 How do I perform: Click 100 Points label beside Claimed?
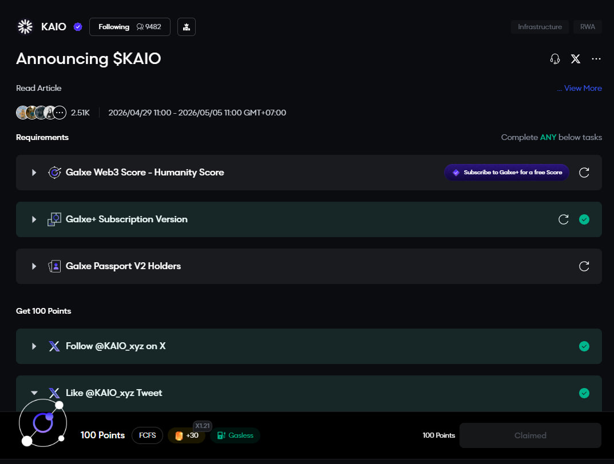coord(438,435)
